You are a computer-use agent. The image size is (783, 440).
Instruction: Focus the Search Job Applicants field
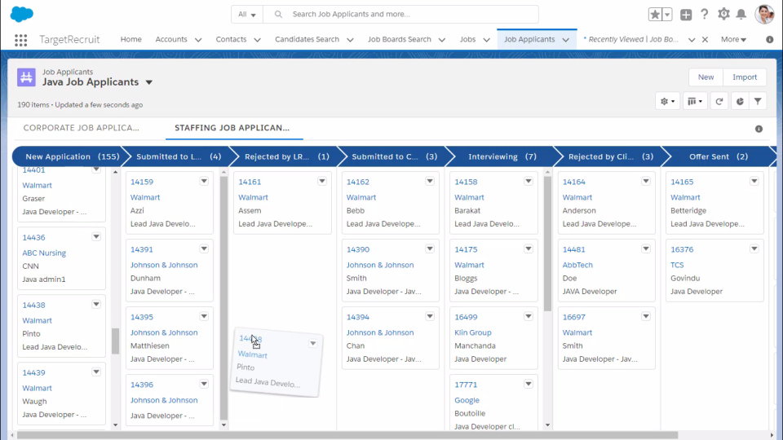pos(408,15)
